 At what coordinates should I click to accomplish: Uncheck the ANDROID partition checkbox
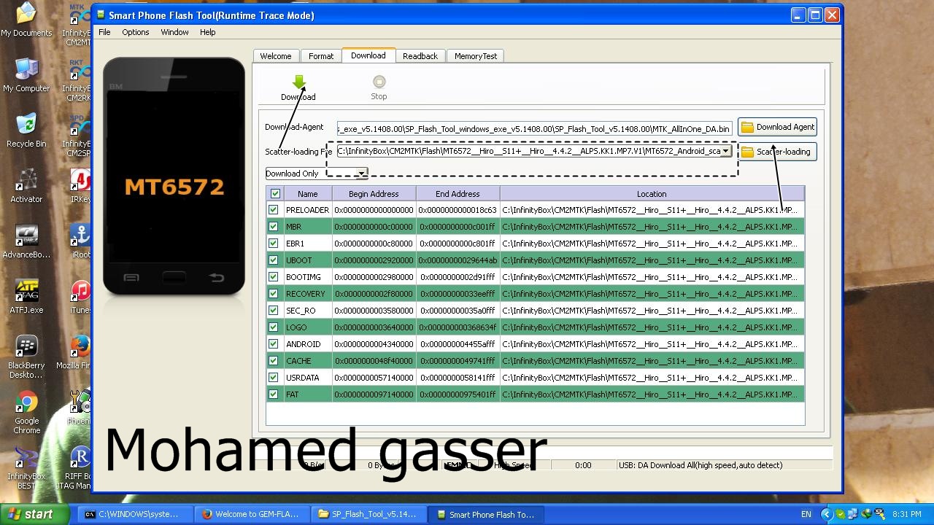click(274, 344)
